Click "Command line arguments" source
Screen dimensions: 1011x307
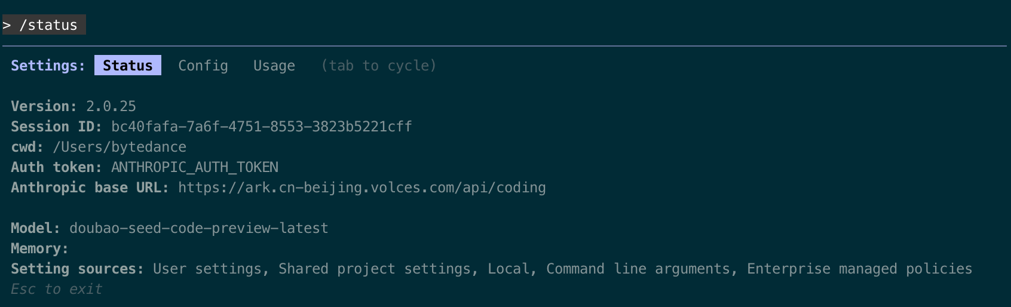pyautogui.click(x=638, y=269)
